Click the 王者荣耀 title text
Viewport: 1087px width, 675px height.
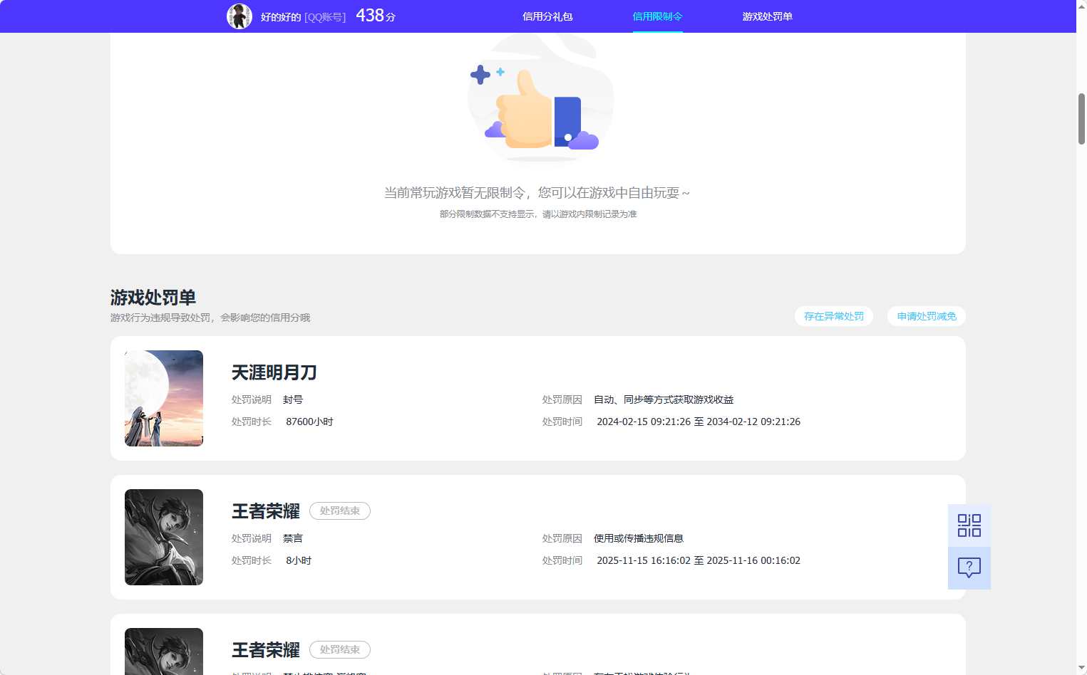(264, 511)
